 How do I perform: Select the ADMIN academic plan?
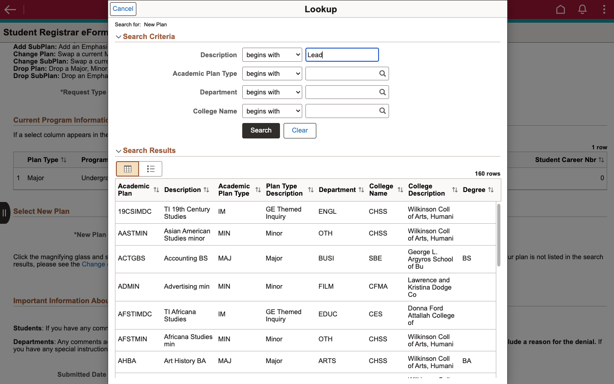coord(129,286)
